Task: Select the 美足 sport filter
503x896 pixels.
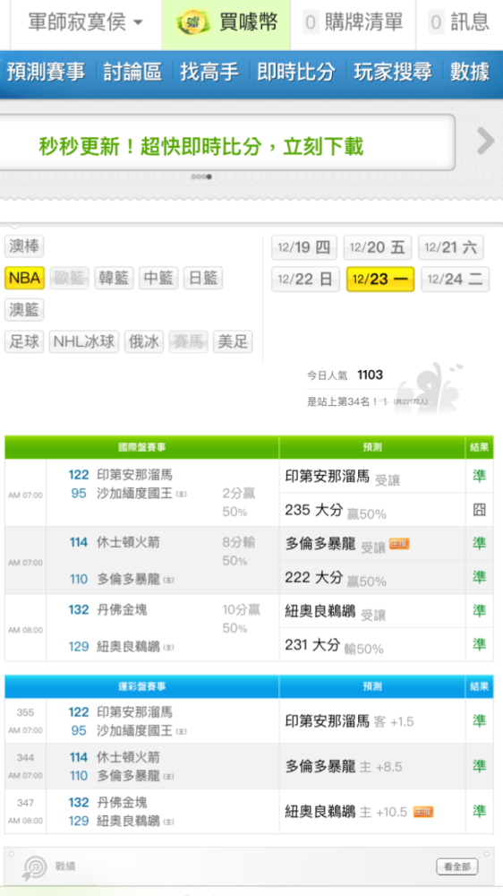Action: click(233, 341)
